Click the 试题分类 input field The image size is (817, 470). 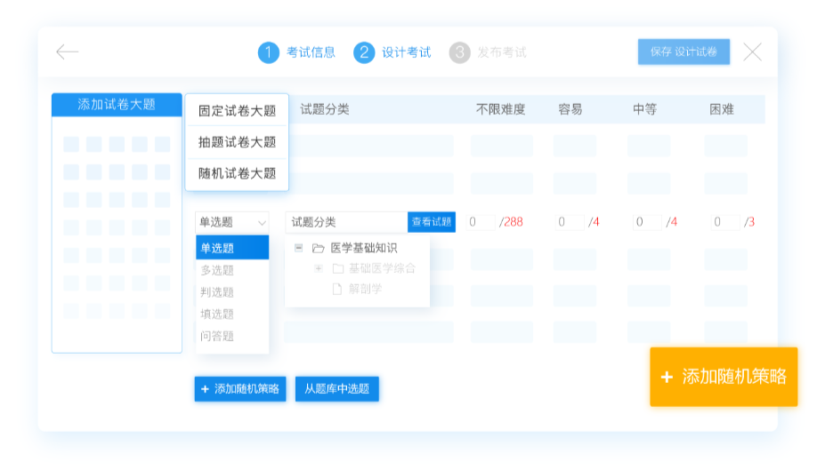click(345, 222)
